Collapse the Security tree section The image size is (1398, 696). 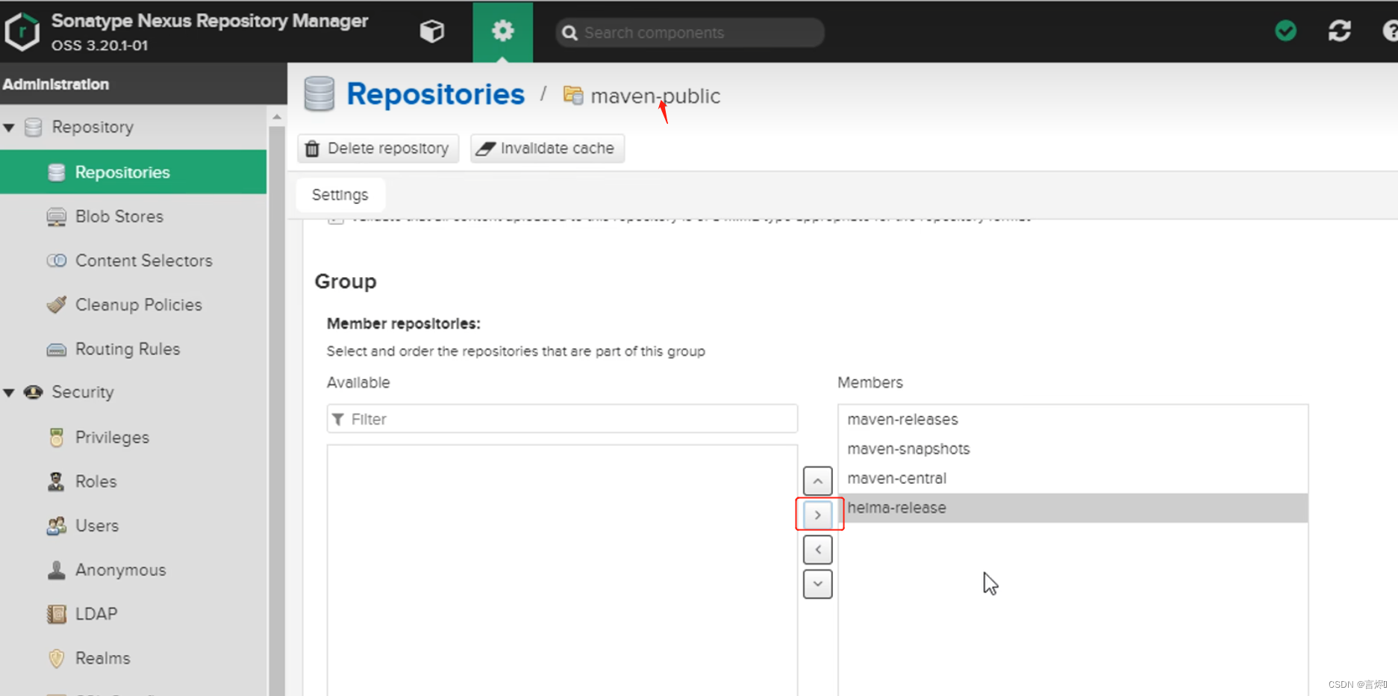[x=9, y=393]
